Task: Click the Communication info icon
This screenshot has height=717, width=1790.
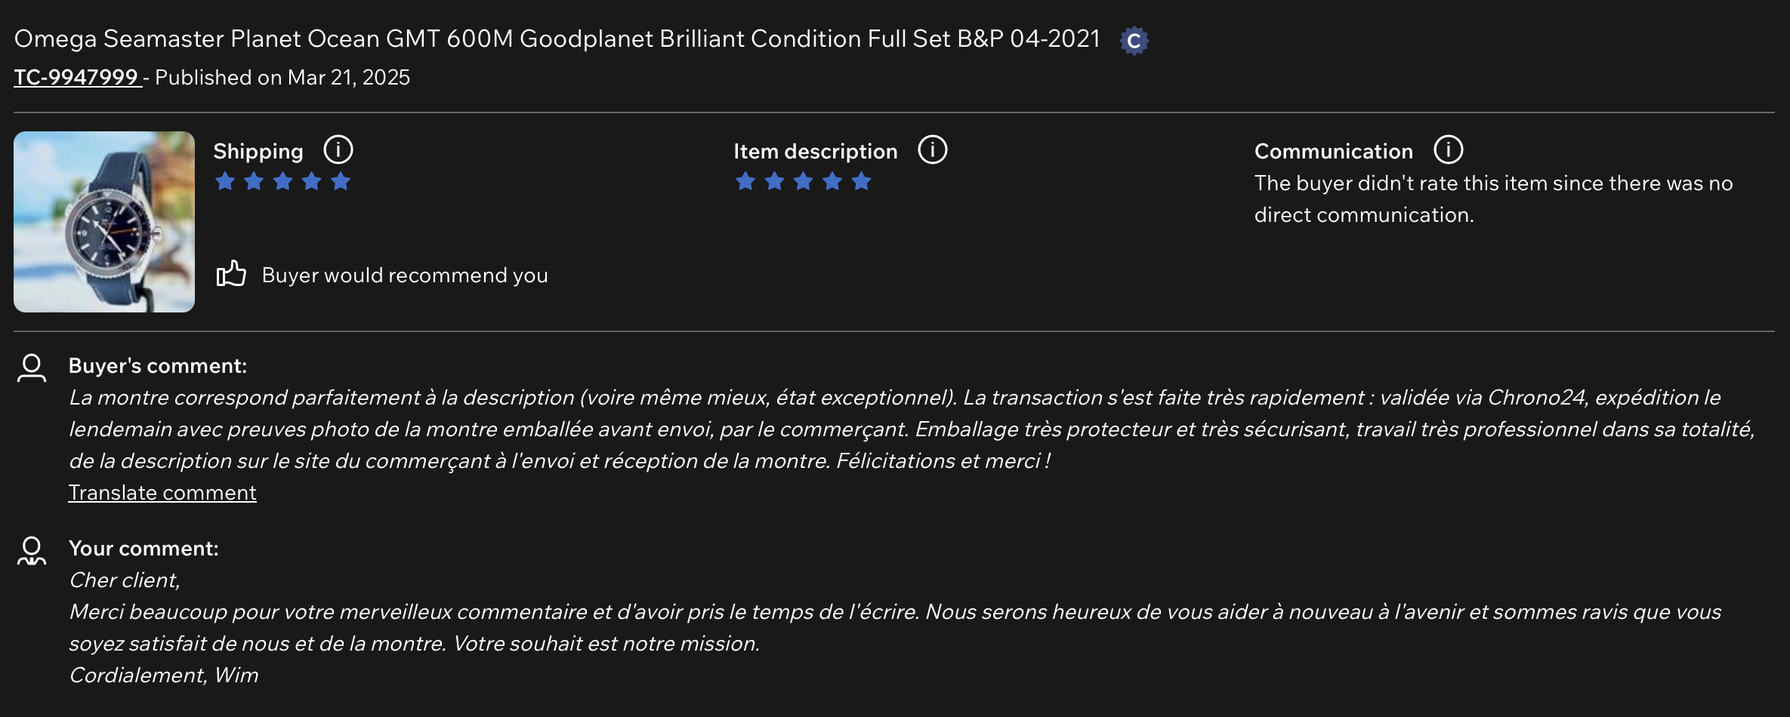Action: click(1449, 149)
